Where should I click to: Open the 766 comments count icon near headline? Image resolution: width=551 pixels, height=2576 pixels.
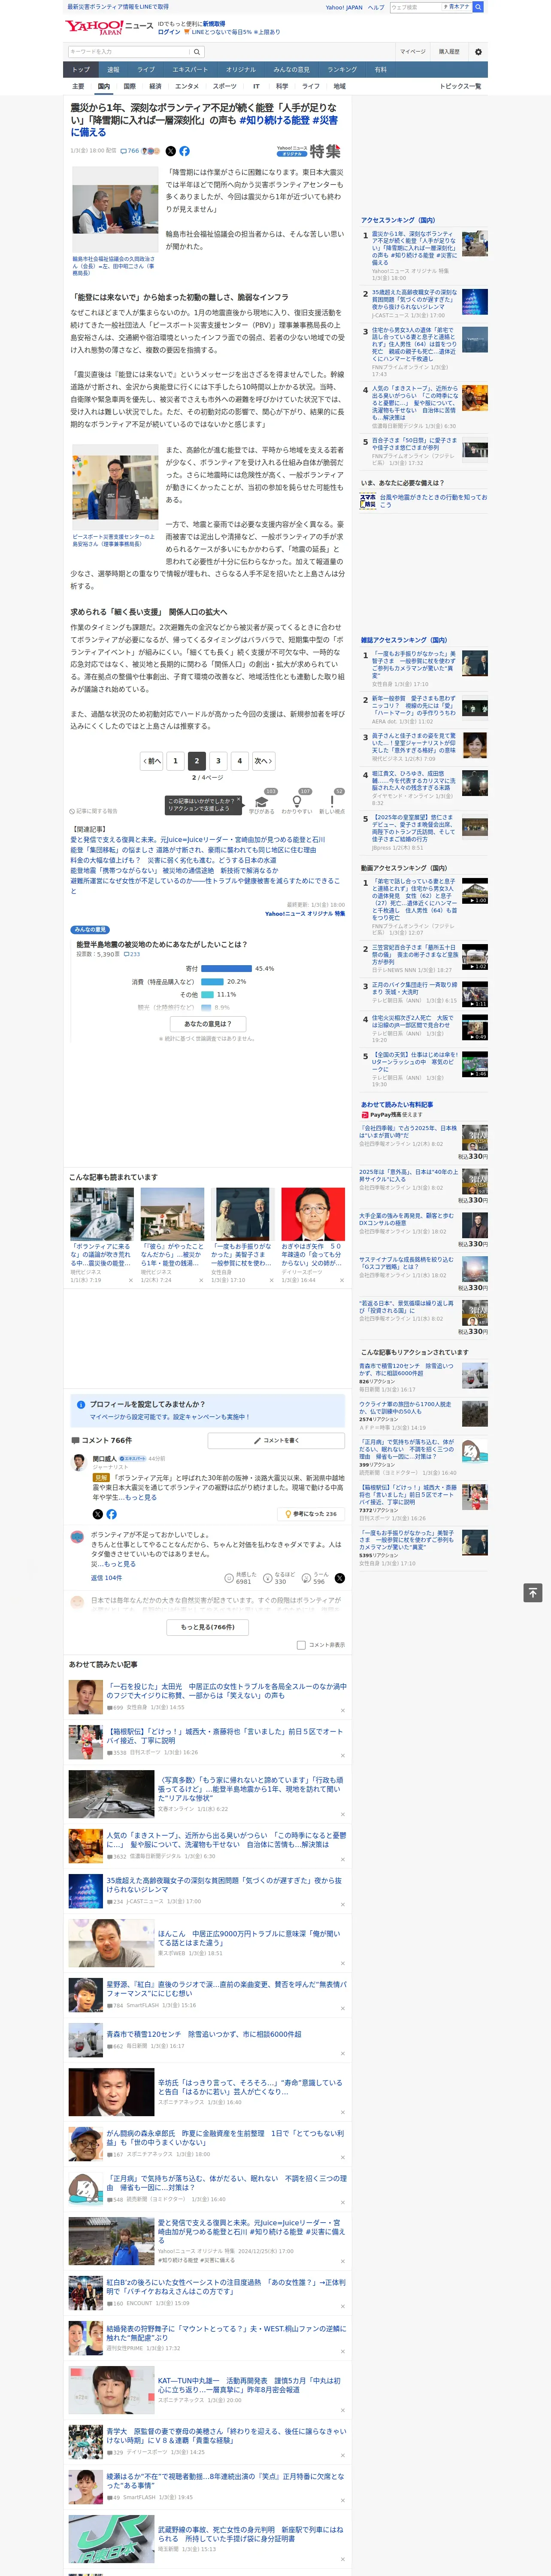(x=130, y=151)
